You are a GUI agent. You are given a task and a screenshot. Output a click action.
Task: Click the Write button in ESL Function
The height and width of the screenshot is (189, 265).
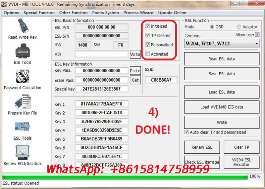tap(222, 122)
